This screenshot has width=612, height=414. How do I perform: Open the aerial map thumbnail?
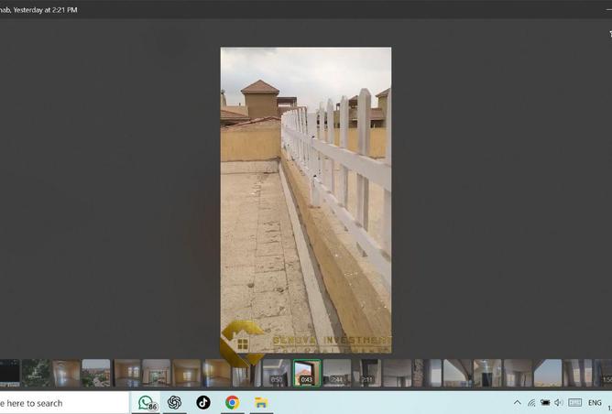(36, 373)
